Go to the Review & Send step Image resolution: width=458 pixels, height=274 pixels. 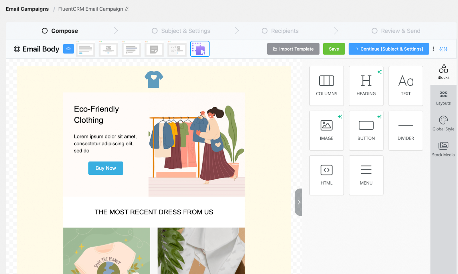[x=396, y=31]
